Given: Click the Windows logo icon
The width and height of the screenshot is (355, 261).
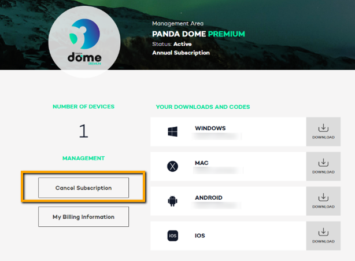Looking at the screenshot, I should coord(172,132).
